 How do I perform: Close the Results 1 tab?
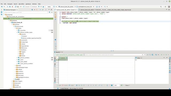tap(62, 52)
